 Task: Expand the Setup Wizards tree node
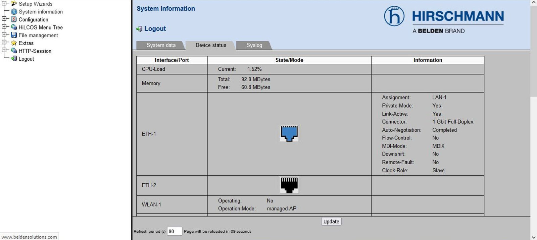[4, 3]
